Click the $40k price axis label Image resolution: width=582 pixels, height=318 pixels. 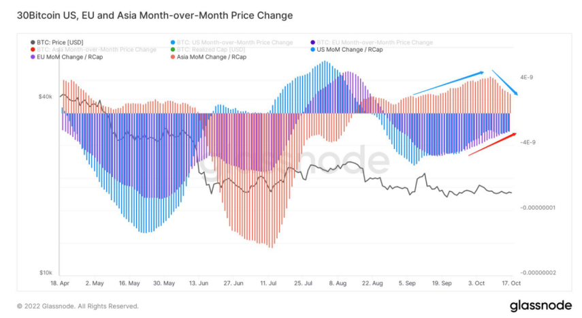(x=45, y=97)
